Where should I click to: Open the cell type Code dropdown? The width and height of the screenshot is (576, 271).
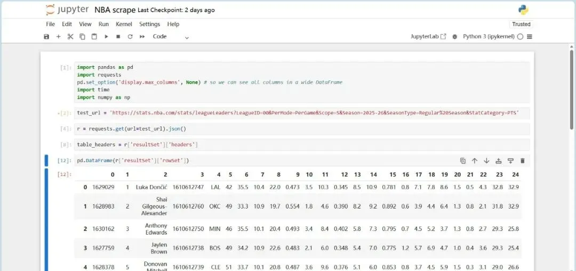[171, 36]
